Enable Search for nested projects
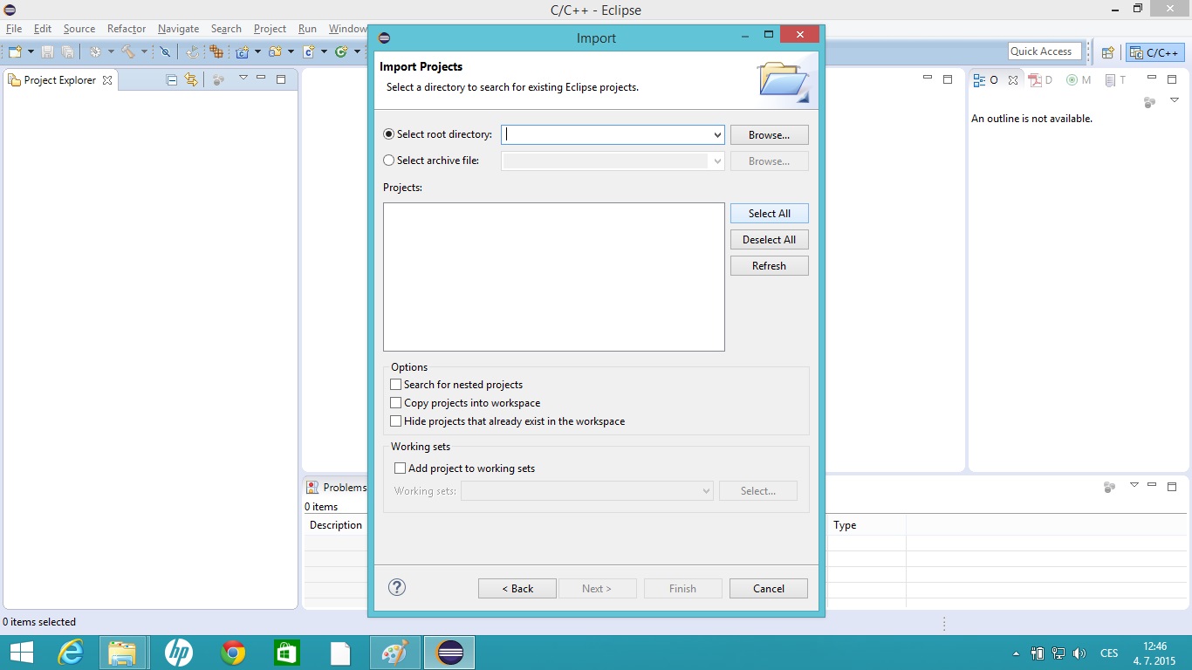The image size is (1192, 670). pyautogui.click(x=396, y=385)
